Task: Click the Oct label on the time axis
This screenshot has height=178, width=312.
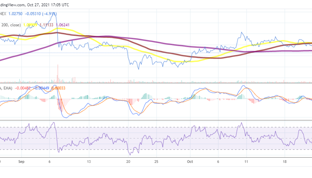Action: 190,162
